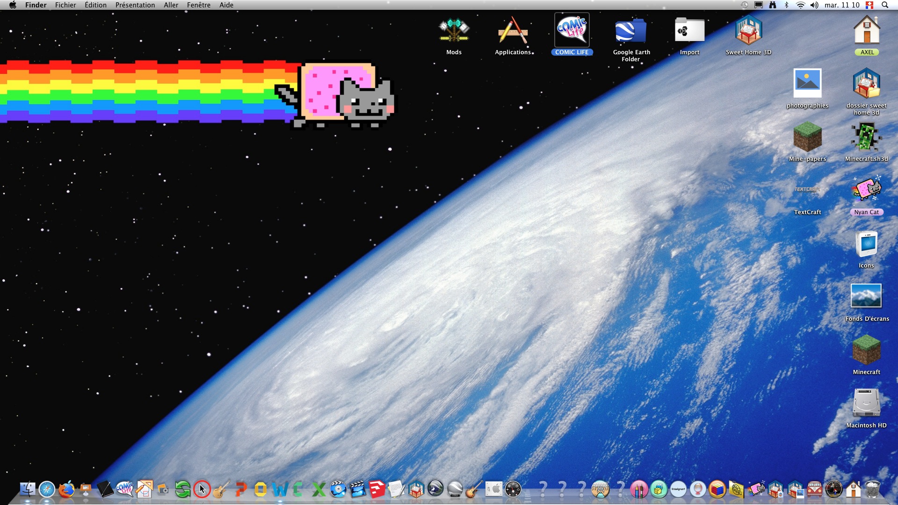This screenshot has height=505, width=898.
Task: Launch the Rubik's cube Dock app
Action: 717,490
